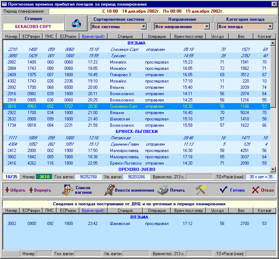Screen dimensions: 279x259
Task: Click the printer Печать icon
Action: coord(163,190)
